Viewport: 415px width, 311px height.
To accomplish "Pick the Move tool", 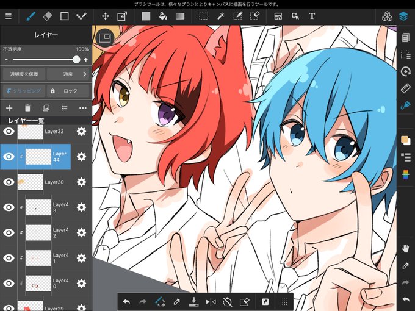I will pos(106,16).
